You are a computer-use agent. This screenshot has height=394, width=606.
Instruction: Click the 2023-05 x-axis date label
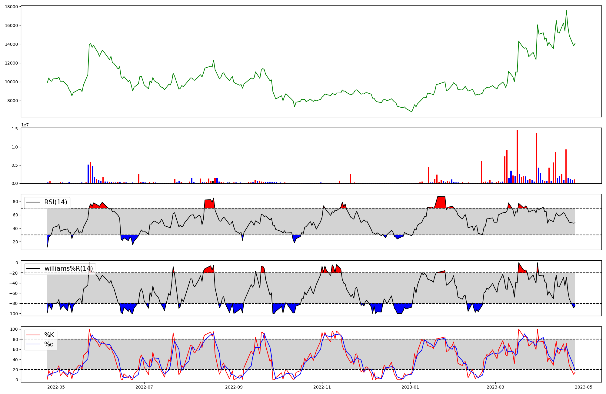584,387
